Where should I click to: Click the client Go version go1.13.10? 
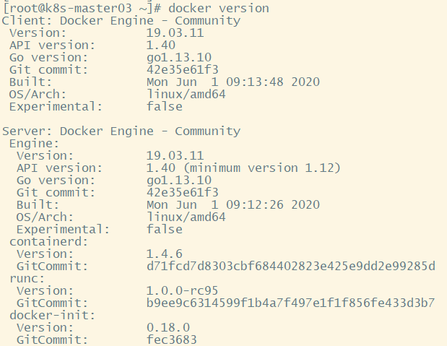179,58
